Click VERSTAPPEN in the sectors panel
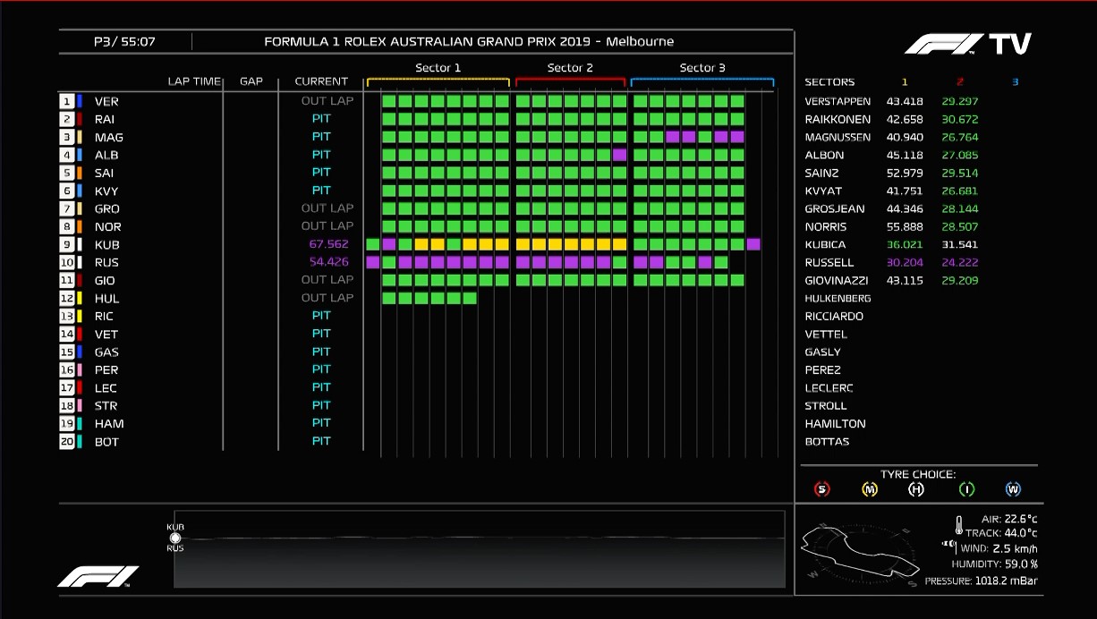 (x=838, y=102)
